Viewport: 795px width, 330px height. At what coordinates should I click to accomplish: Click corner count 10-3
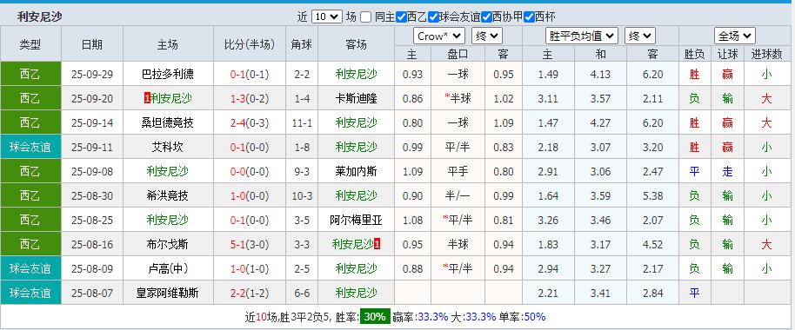(x=302, y=196)
